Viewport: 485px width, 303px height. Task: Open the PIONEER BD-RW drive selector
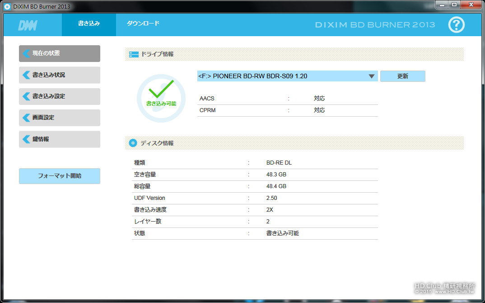click(x=287, y=76)
